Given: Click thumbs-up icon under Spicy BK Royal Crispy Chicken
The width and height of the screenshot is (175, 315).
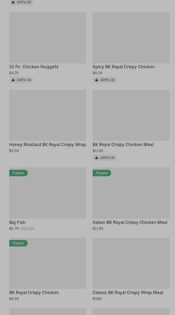Looking at the screenshot, I should point(96,80).
